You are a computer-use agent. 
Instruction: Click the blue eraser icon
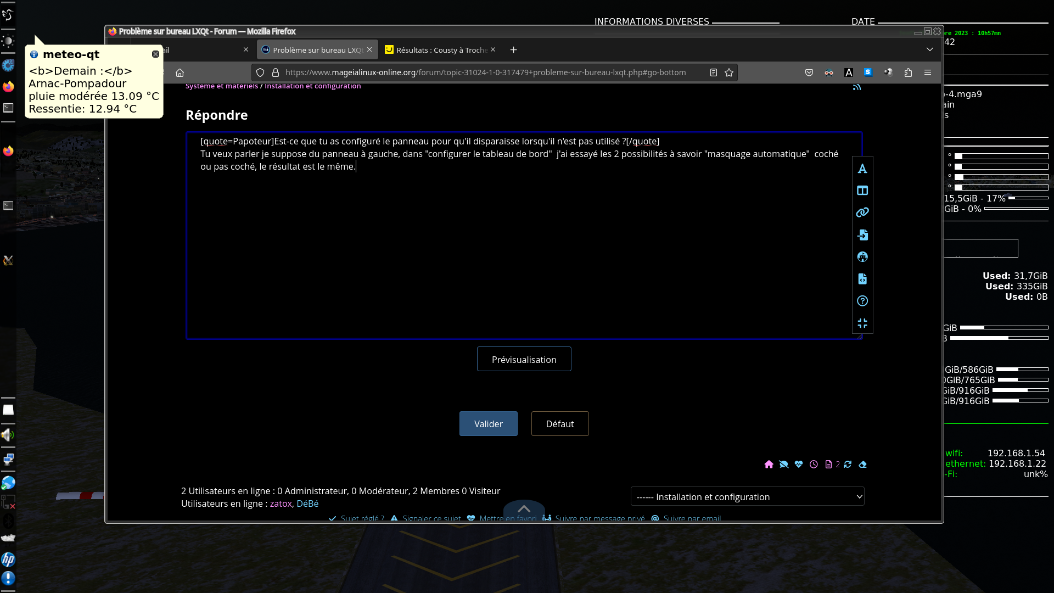point(863,465)
